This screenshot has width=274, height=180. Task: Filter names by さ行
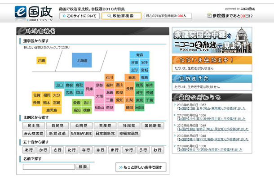pos(57,150)
